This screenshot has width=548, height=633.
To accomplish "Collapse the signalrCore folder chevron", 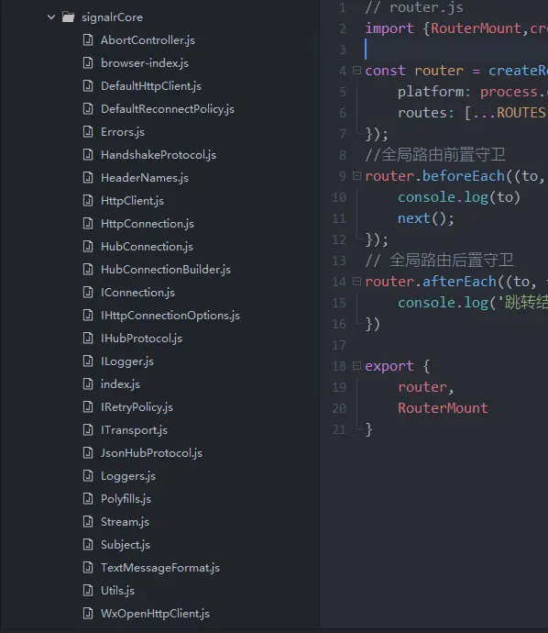I will click(51, 17).
